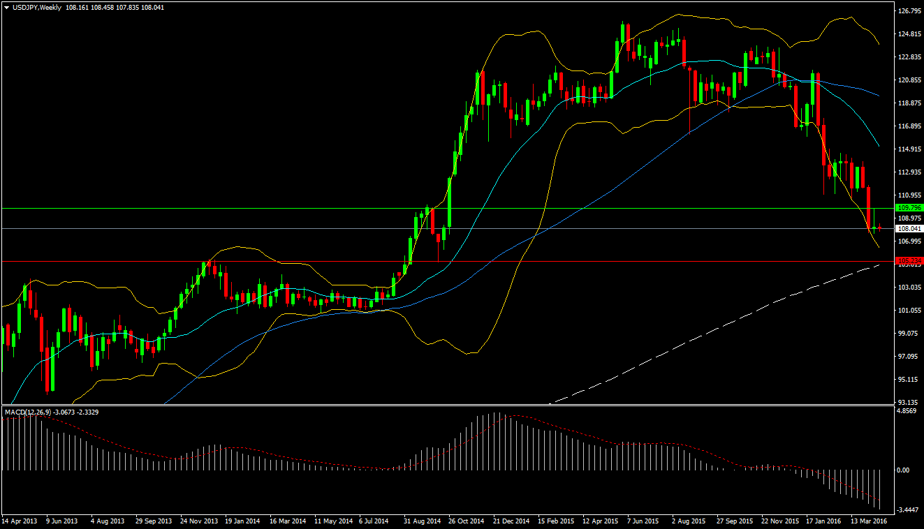The width and height of the screenshot is (924, 529).
Task: Click the -3.4447 MACD scale value
Action: pos(908,511)
